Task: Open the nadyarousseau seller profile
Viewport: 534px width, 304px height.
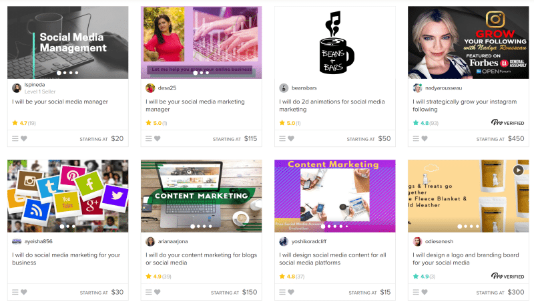Action: tap(443, 88)
